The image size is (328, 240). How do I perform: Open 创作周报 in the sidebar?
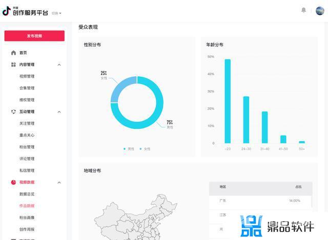pos(27,229)
